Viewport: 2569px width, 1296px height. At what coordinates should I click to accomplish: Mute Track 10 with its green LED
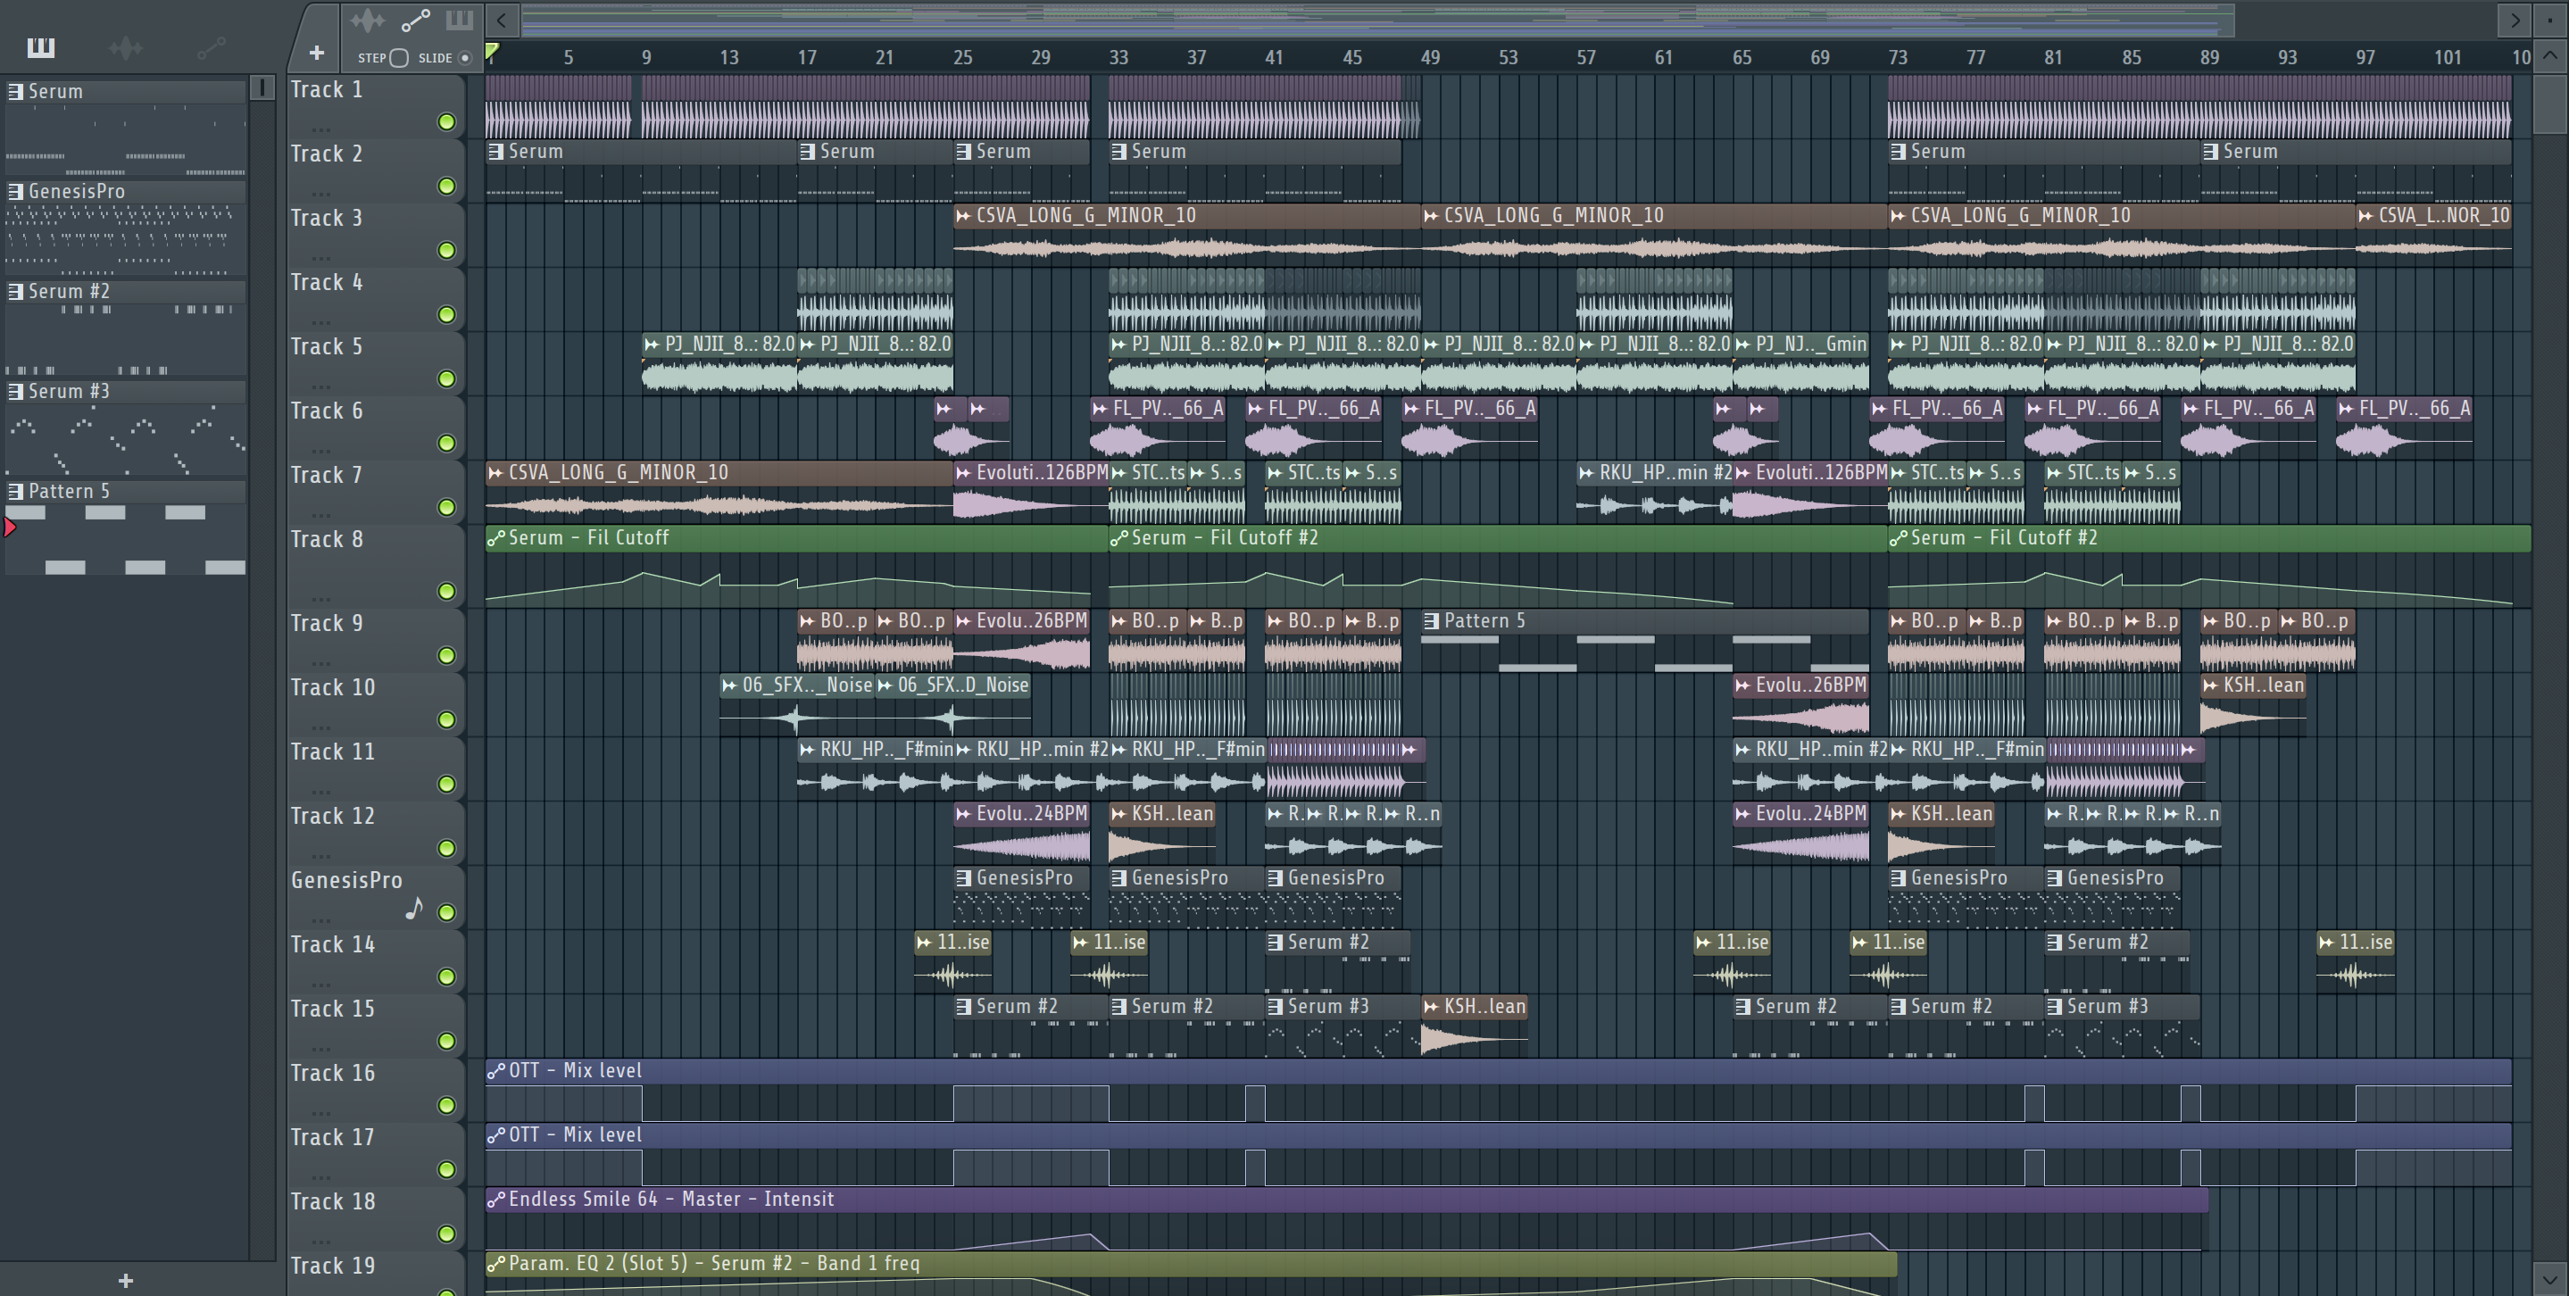tap(447, 719)
